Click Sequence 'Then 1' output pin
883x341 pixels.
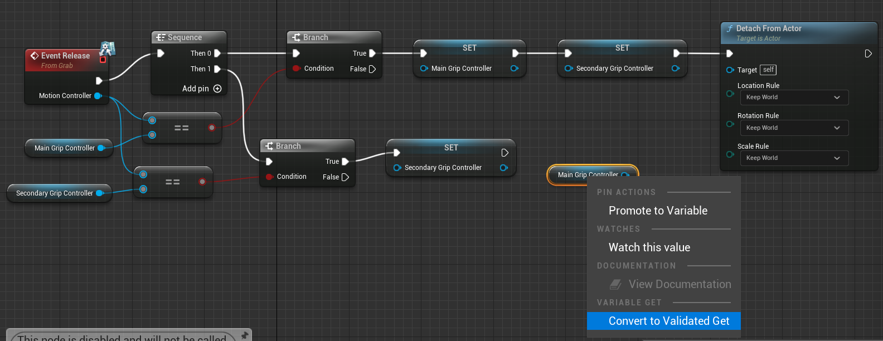[217, 69]
